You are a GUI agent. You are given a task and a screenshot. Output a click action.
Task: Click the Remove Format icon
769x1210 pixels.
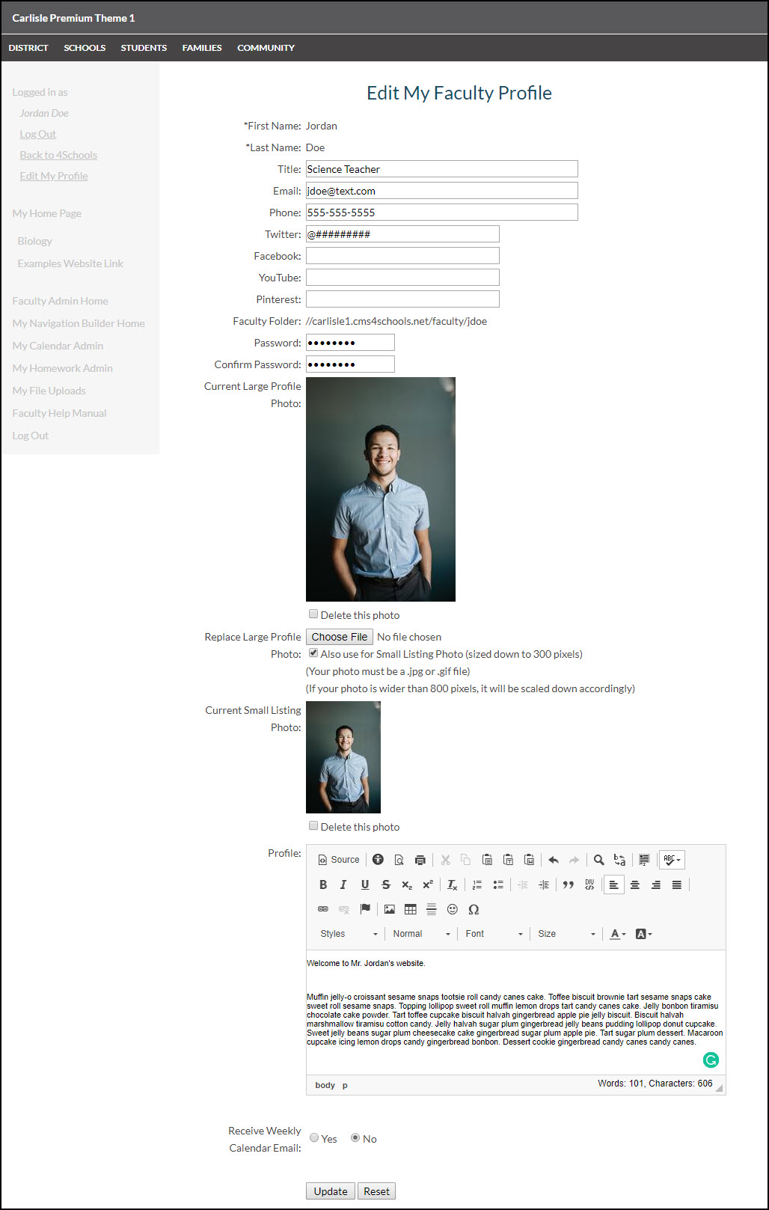tap(453, 884)
